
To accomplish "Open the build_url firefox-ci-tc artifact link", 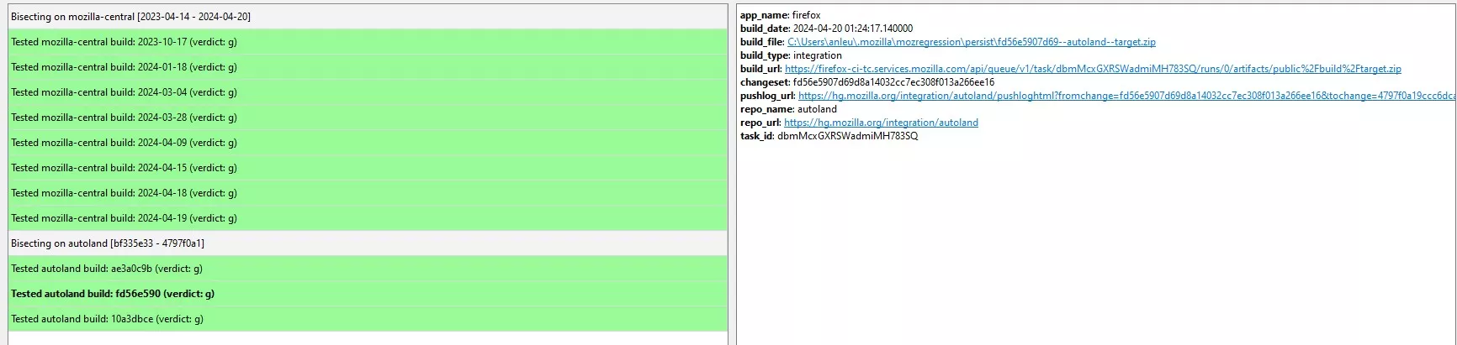I will [x=1093, y=69].
